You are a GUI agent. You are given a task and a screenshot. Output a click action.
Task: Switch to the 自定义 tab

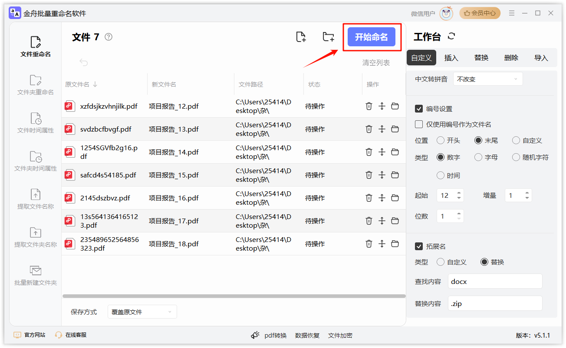pyautogui.click(x=421, y=58)
